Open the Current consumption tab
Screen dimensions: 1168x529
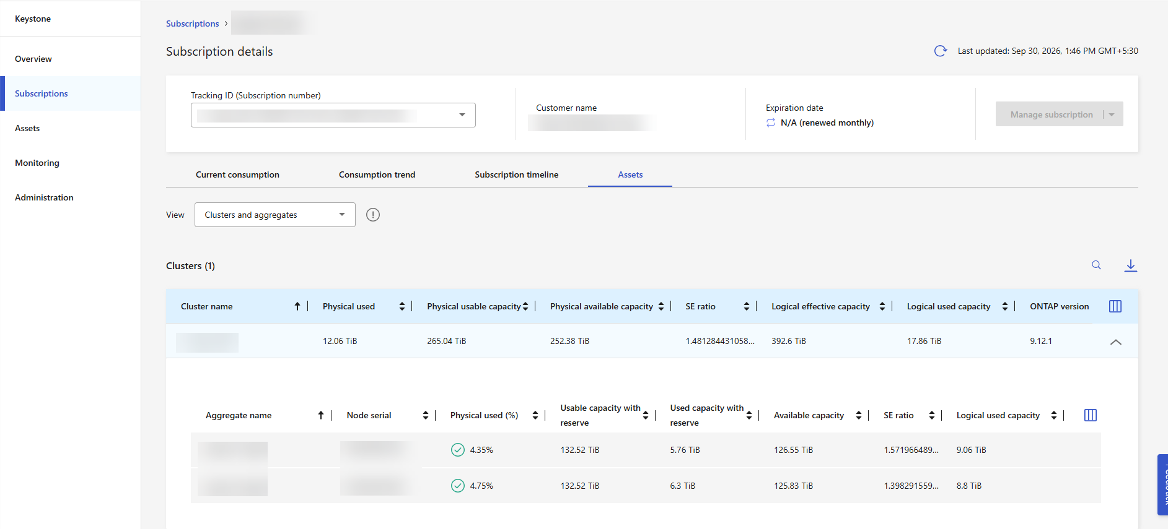click(237, 174)
